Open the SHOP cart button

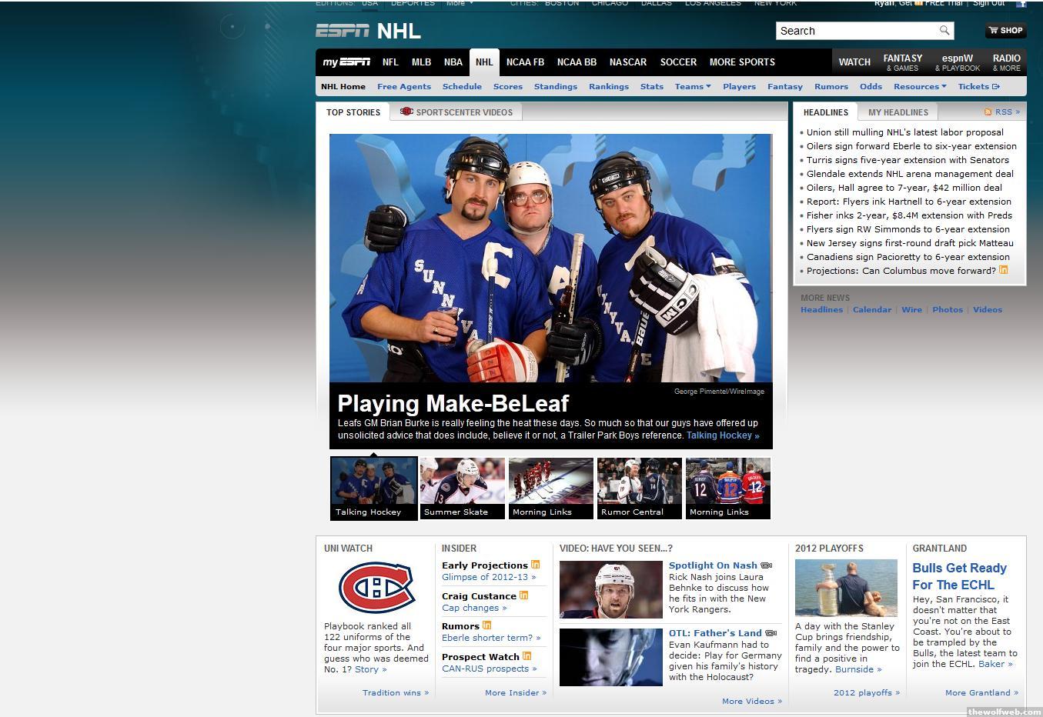coord(1005,31)
